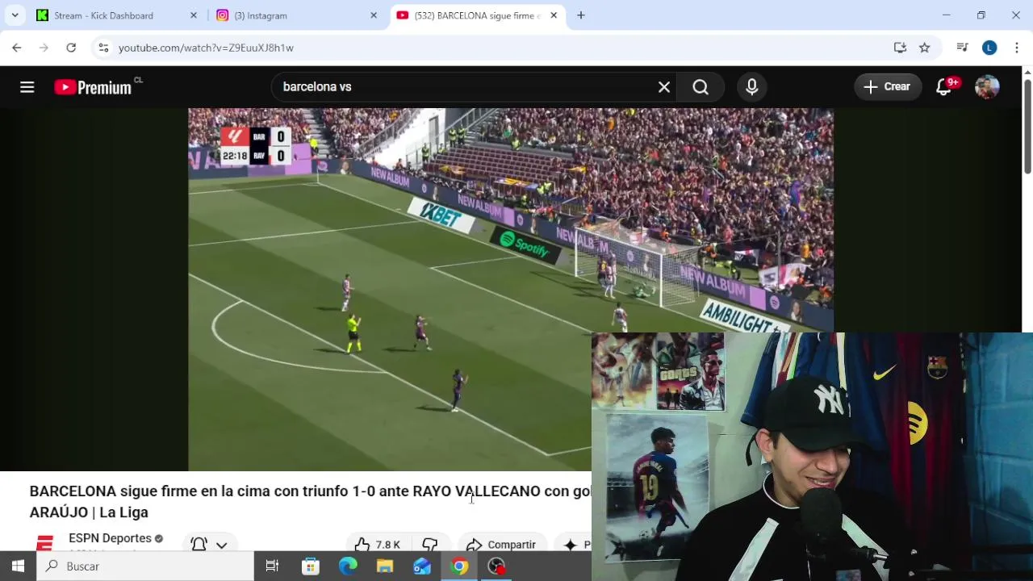The image size is (1033, 581).
Task: Expand subscription notification bell dropdown
Action: click(x=209, y=544)
